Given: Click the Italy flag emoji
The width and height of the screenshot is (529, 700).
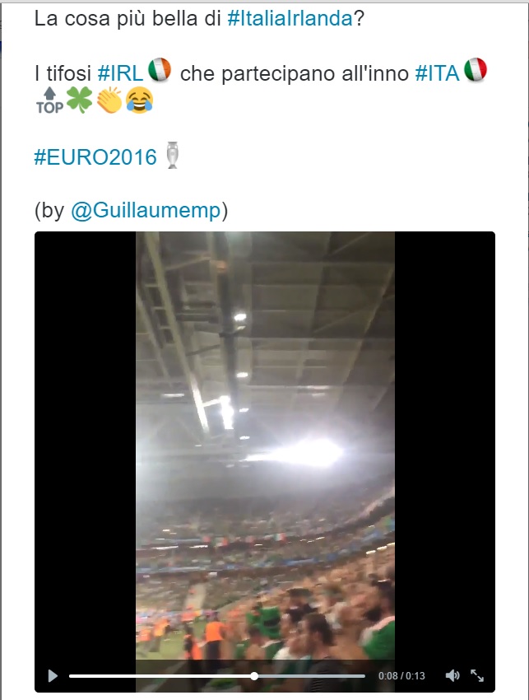Looking at the screenshot, I should (476, 70).
